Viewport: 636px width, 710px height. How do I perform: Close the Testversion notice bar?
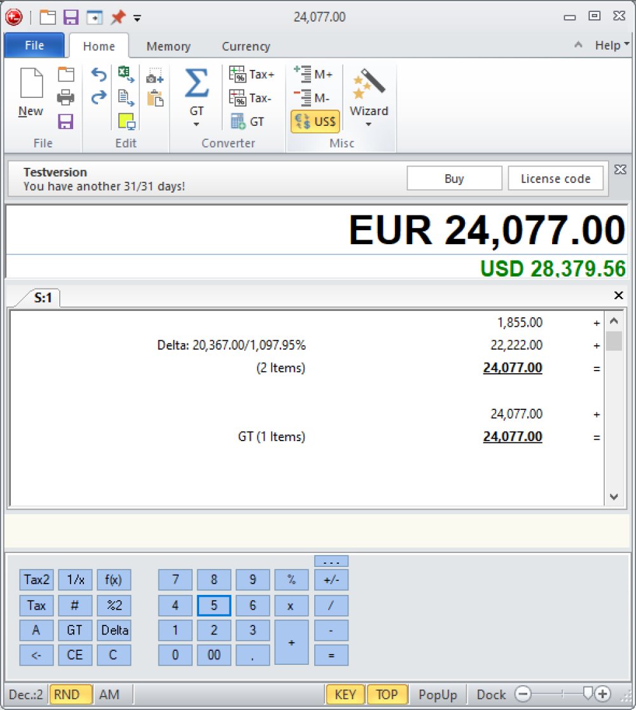coord(620,169)
